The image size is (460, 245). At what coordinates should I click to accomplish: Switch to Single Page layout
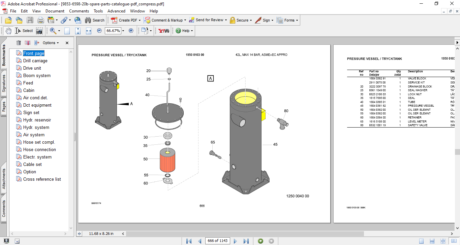[x=421, y=241]
